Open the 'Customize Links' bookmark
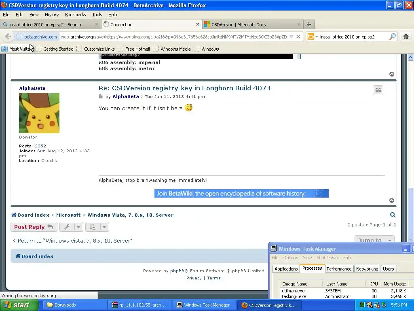 [96, 49]
